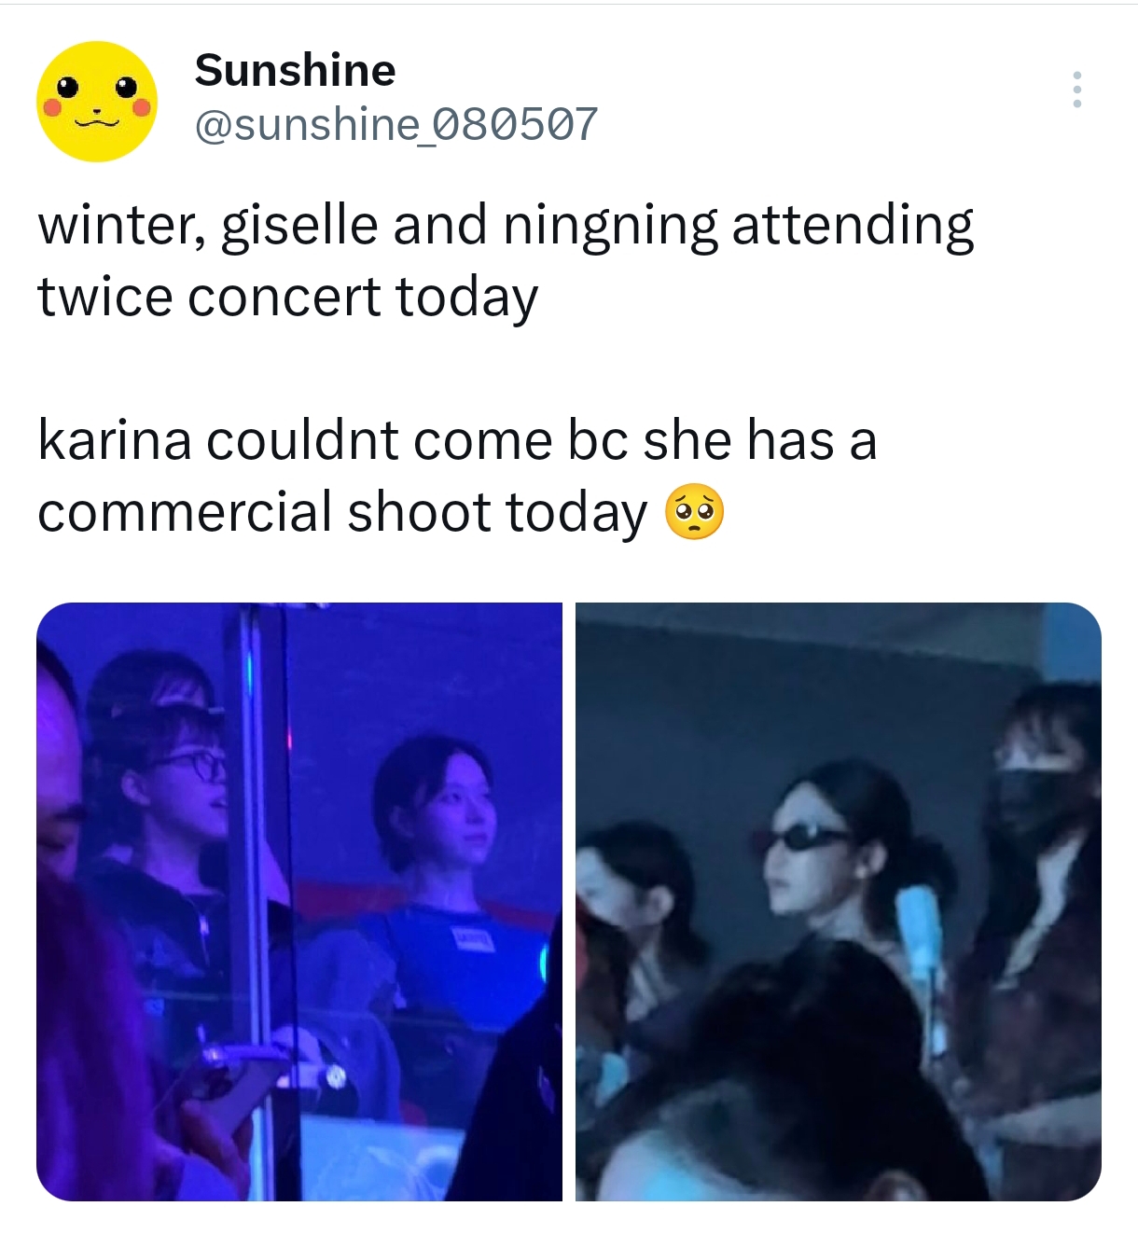Open the @sunshine_080507 handle link
The image size is (1138, 1234).
point(396,124)
